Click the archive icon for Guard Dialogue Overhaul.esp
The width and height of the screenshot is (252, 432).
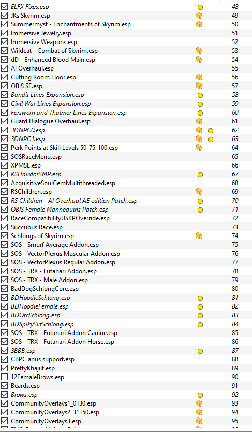(199, 121)
